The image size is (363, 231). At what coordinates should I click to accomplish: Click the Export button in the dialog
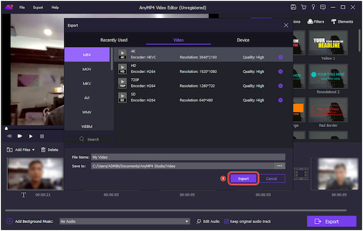[x=243, y=178]
